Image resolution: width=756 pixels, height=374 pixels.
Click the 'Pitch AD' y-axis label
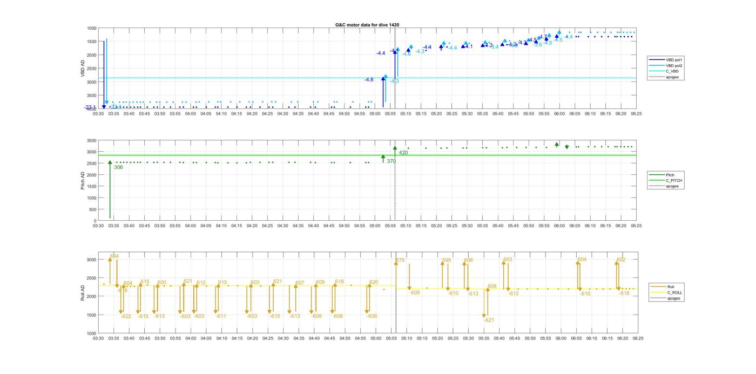(83, 180)
